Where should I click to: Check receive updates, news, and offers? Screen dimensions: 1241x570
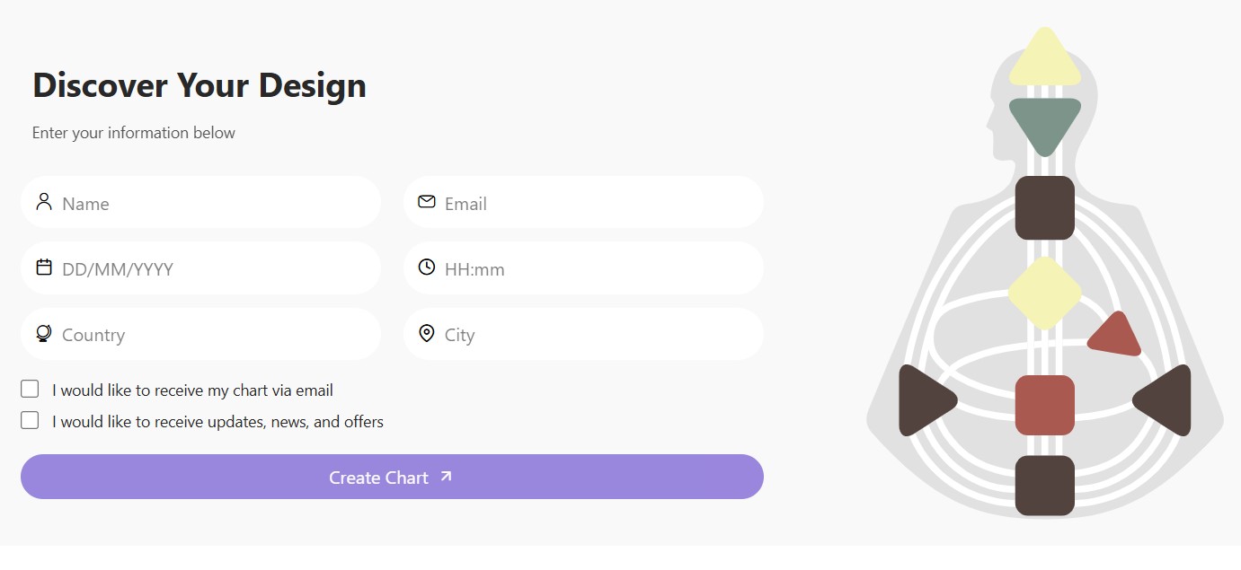pyautogui.click(x=30, y=420)
